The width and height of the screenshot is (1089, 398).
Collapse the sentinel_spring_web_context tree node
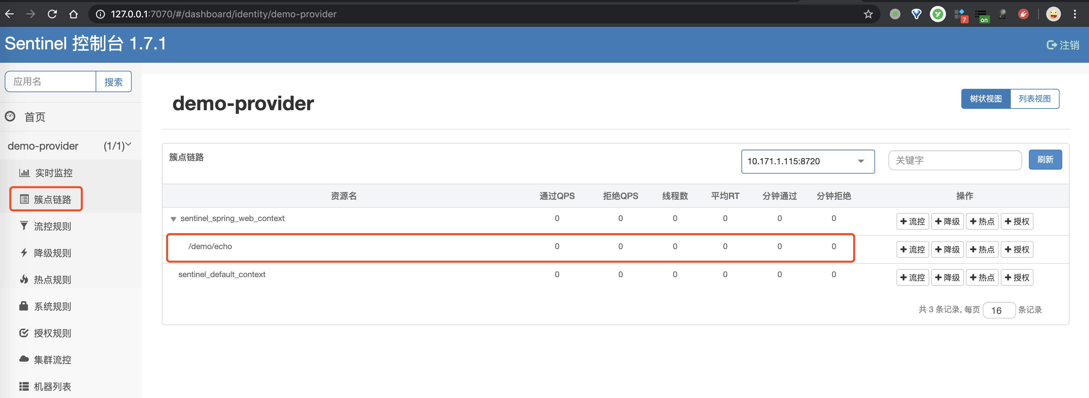[173, 218]
